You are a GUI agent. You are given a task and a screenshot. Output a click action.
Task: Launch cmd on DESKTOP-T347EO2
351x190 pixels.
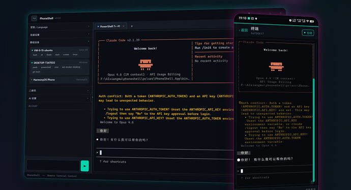click(x=56, y=67)
